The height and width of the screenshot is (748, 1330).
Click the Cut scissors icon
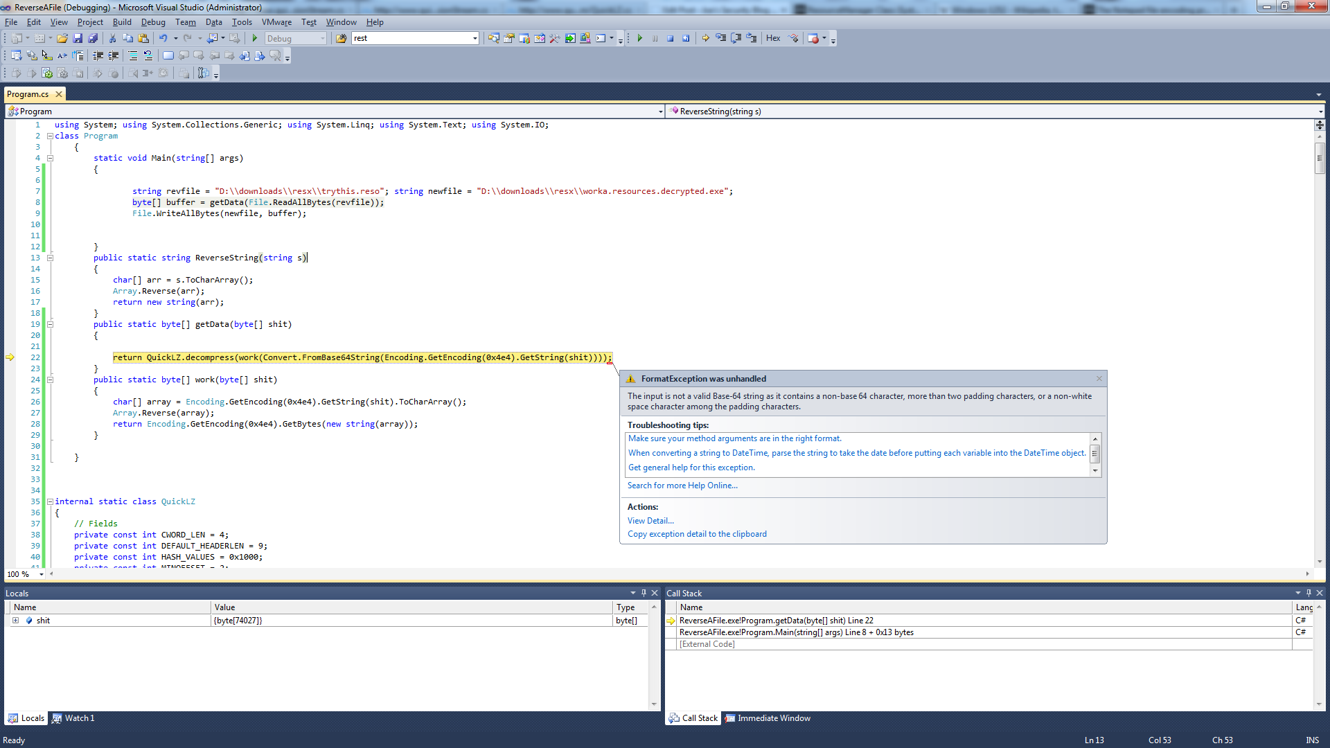click(112, 38)
